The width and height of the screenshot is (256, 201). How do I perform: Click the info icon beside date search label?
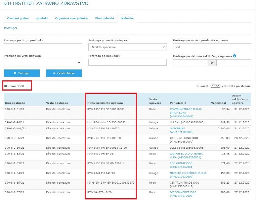(x=234, y=56)
